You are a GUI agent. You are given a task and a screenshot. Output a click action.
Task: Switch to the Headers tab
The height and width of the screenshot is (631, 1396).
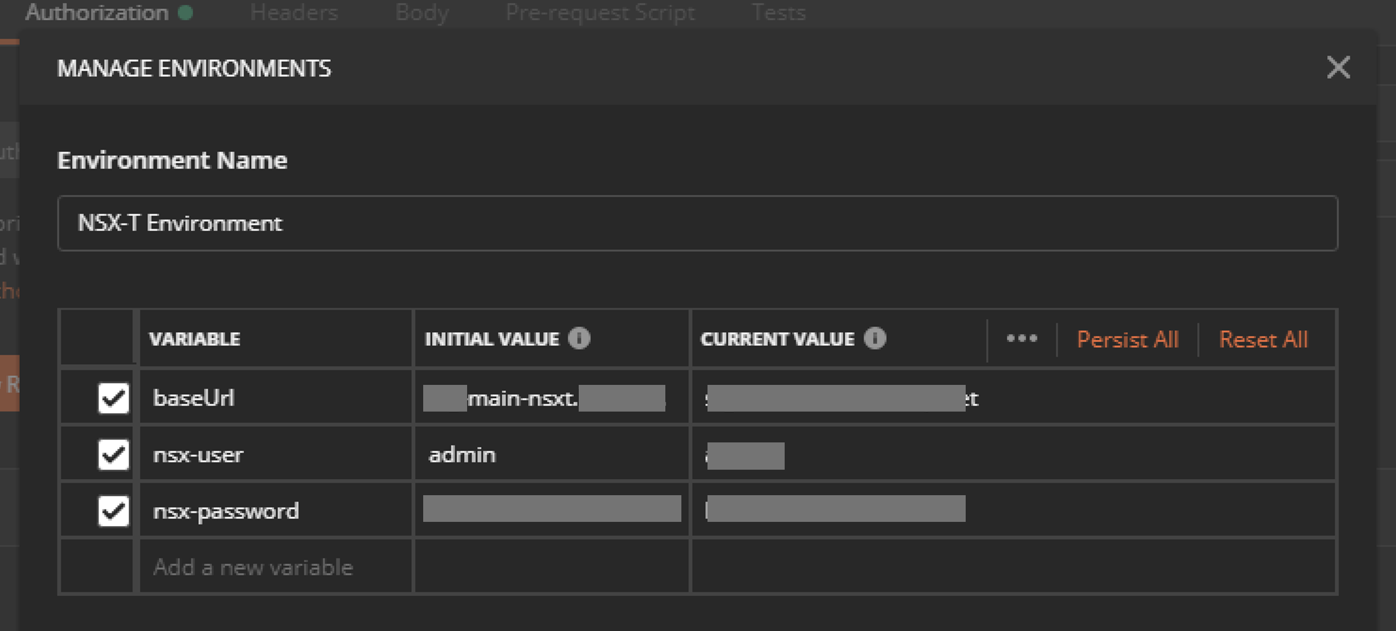point(294,12)
